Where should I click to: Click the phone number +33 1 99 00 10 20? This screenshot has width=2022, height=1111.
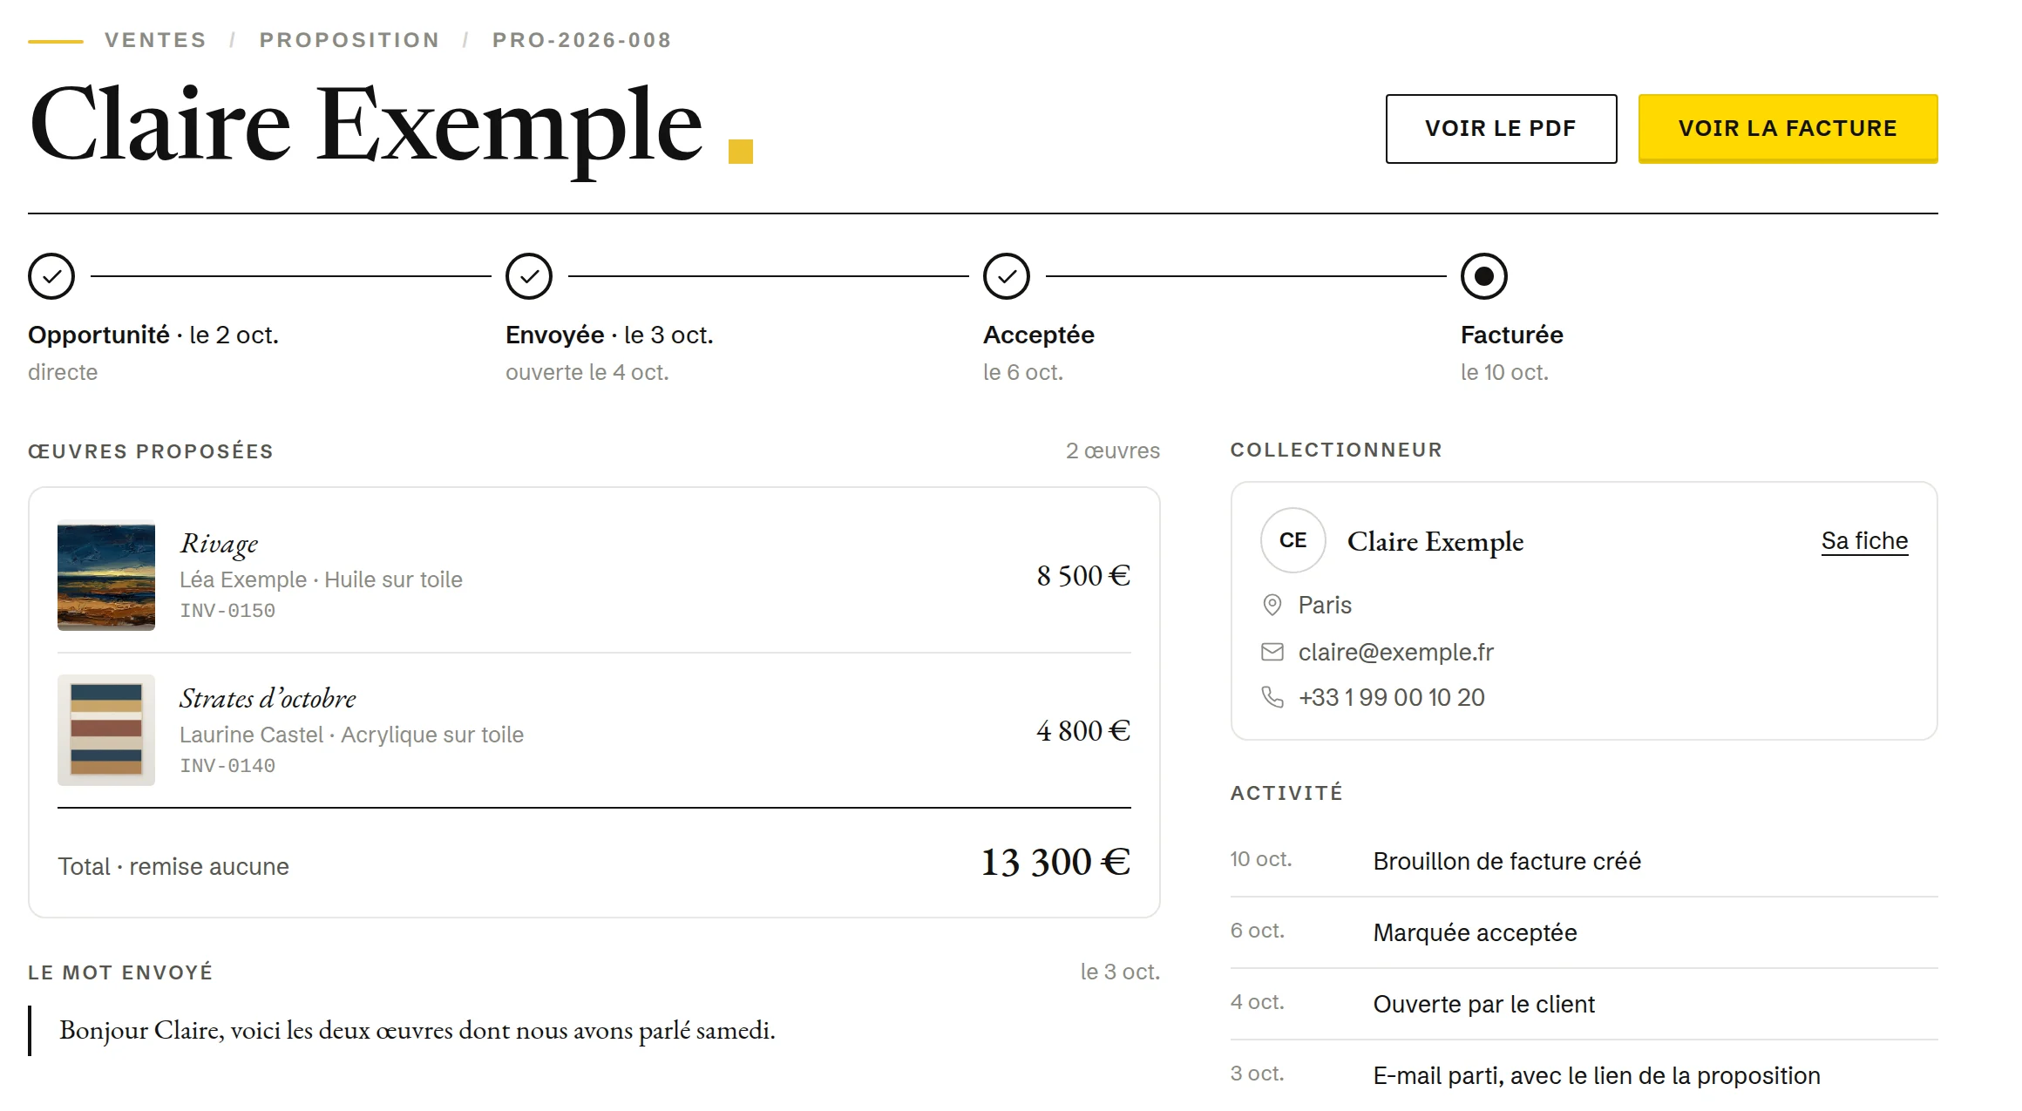[1391, 697]
